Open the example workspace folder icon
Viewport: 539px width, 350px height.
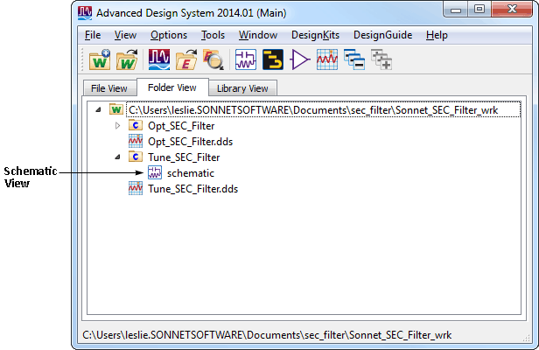(x=186, y=59)
